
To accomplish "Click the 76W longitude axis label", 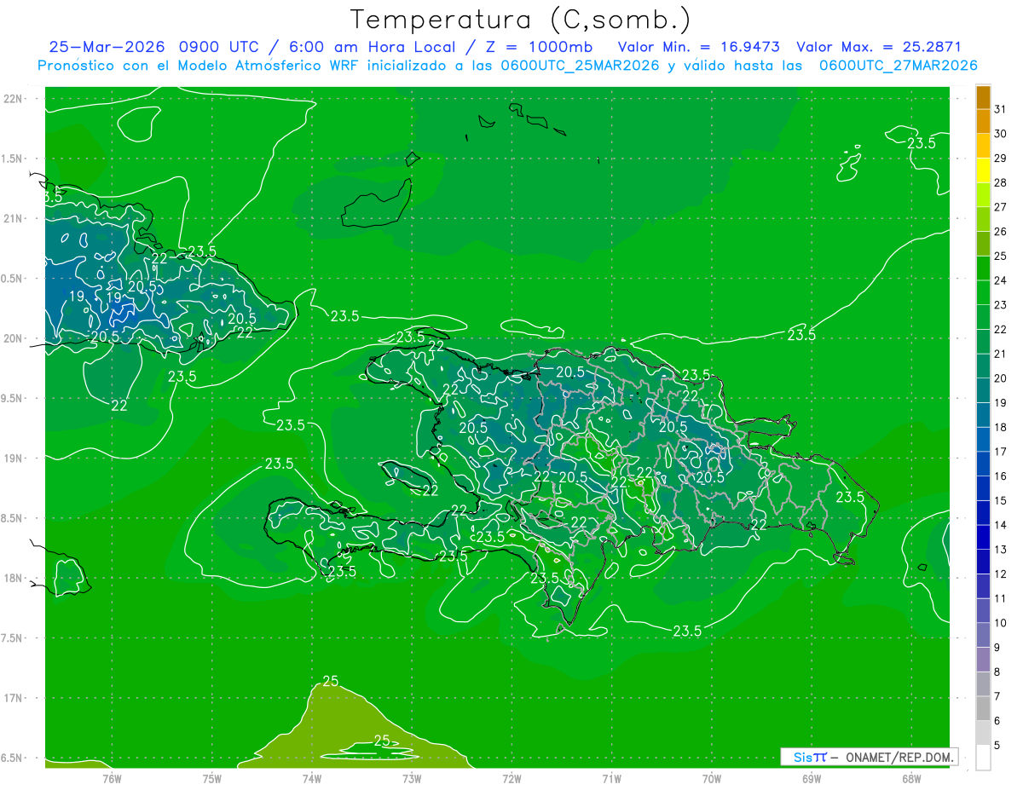I will [112, 778].
